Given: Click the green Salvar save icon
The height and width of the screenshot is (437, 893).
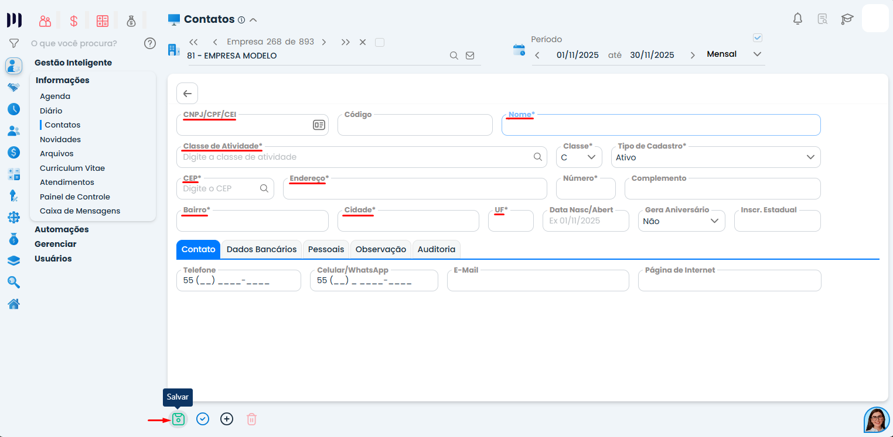Looking at the screenshot, I should [x=178, y=419].
